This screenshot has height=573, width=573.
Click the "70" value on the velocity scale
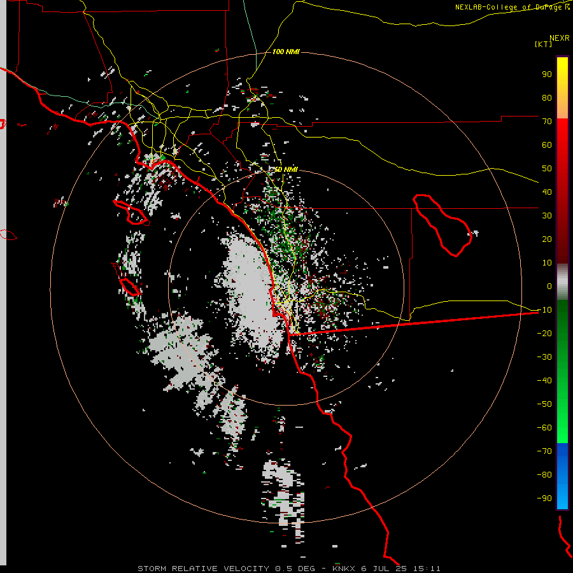click(547, 122)
